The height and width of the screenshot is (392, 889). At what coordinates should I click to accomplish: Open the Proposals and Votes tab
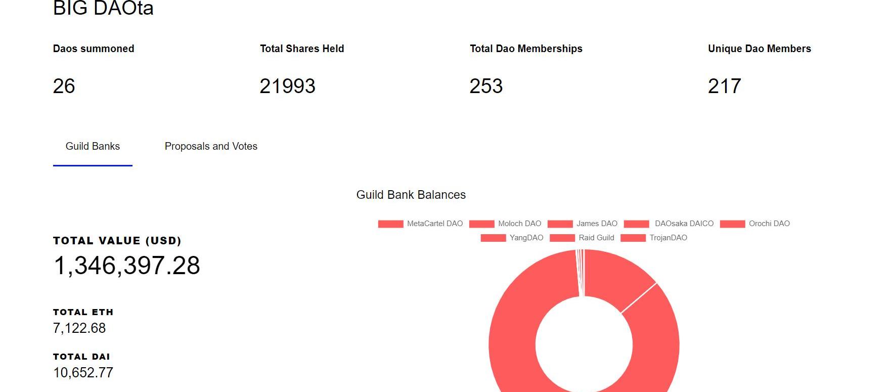(211, 146)
